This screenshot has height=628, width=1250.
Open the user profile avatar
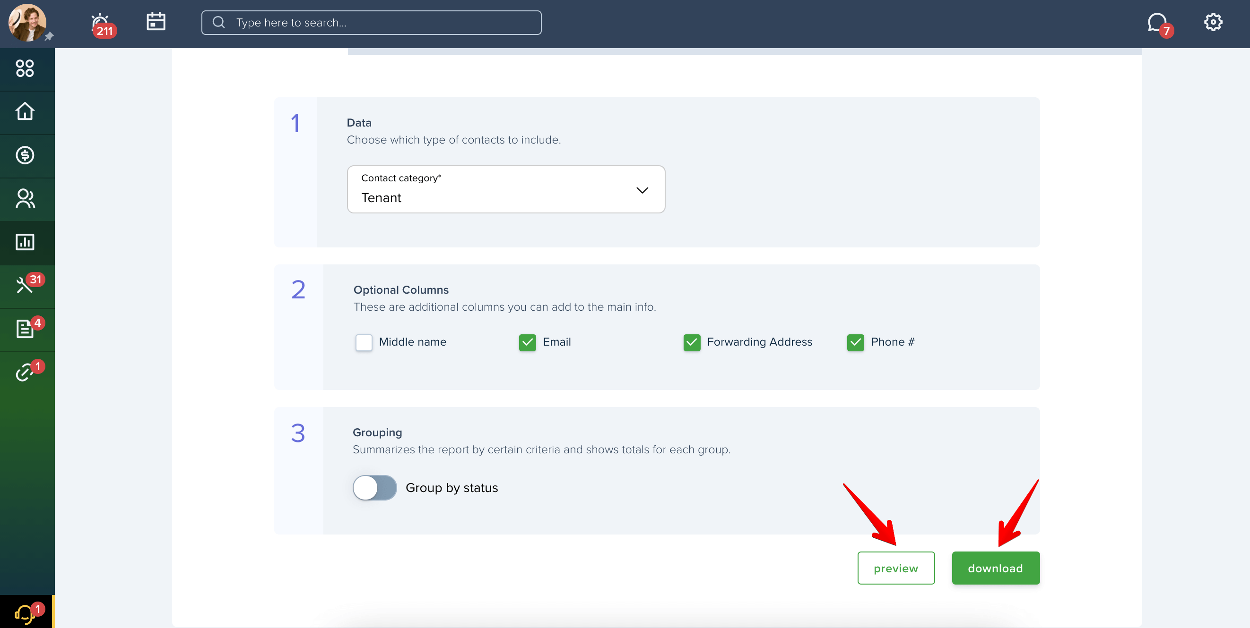27,23
